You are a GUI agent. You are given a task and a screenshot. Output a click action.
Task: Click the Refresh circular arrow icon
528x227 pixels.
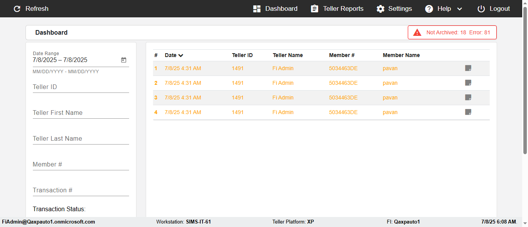pos(17,9)
